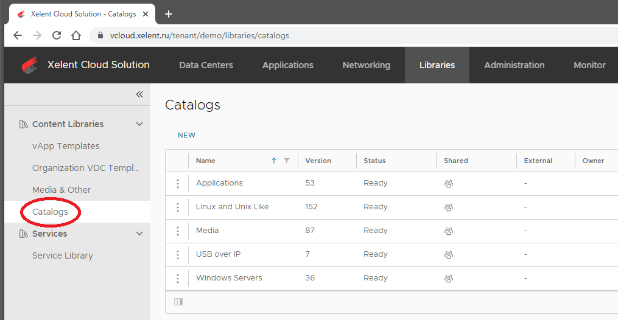Click version value 53
Viewport: 618px width, 320px height.
310,183
